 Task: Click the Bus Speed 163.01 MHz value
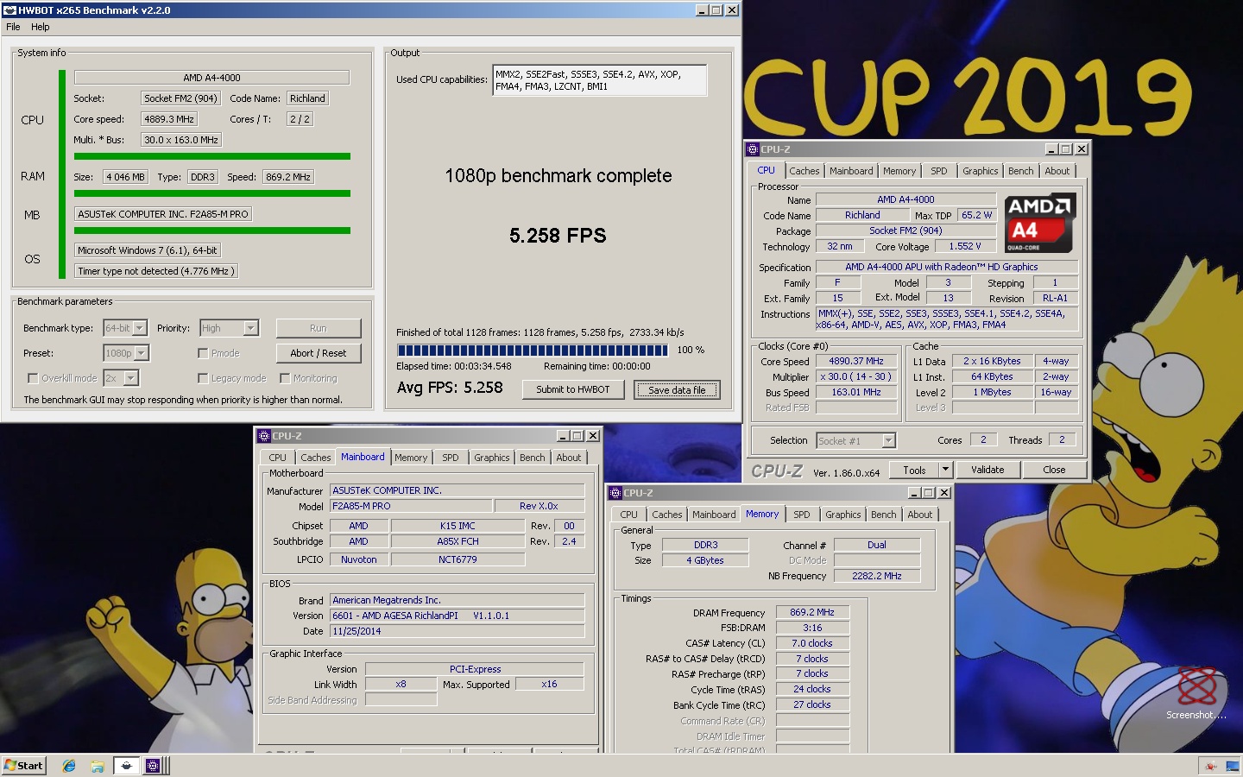click(x=856, y=392)
